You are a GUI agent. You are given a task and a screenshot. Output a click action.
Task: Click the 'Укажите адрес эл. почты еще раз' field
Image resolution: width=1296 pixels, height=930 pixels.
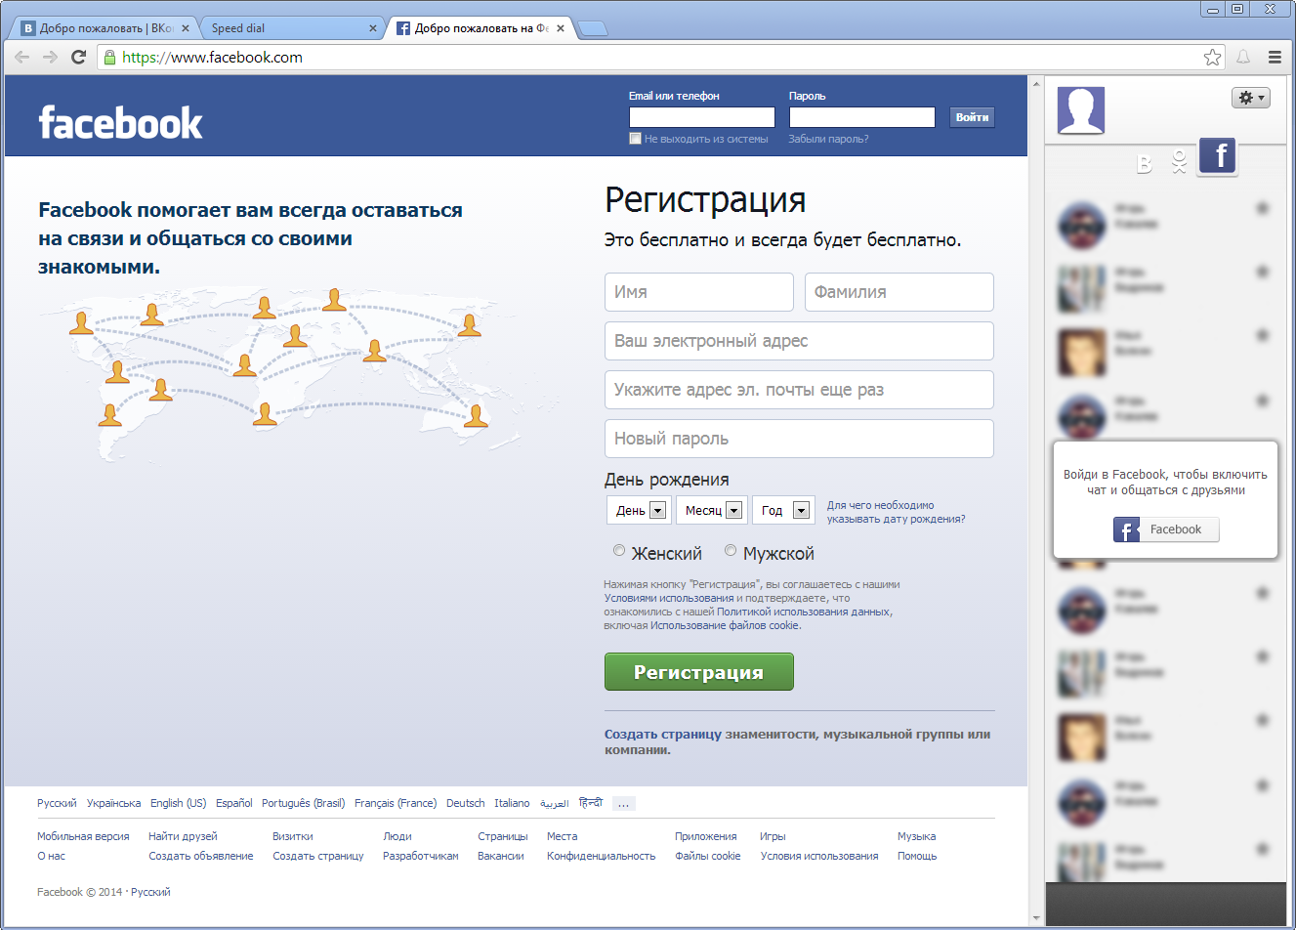click(x=799, y=390)
